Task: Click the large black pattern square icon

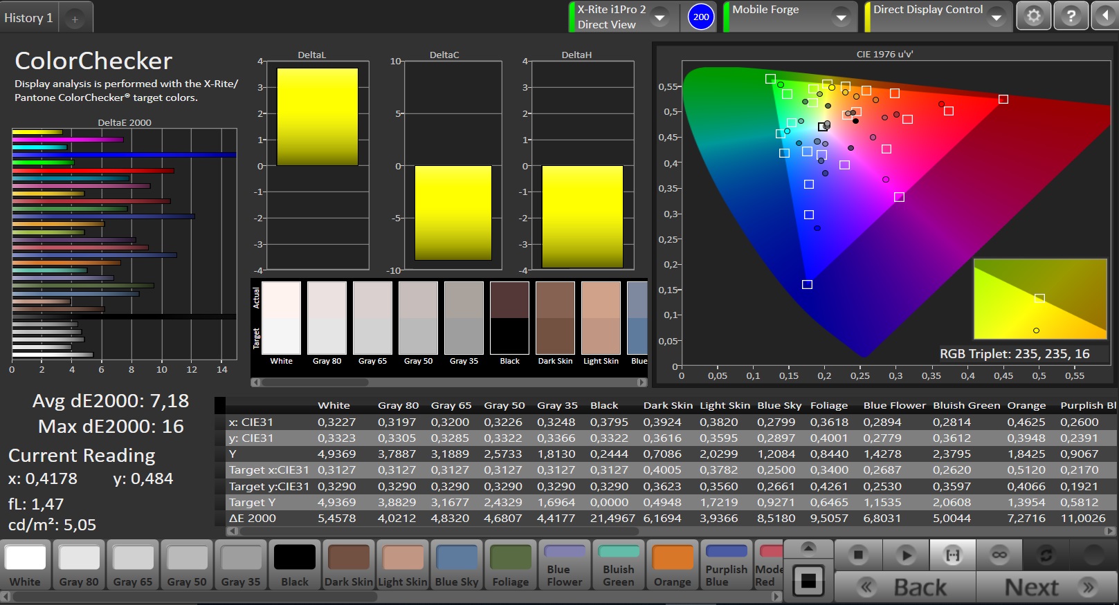Action: pos(808,580)
